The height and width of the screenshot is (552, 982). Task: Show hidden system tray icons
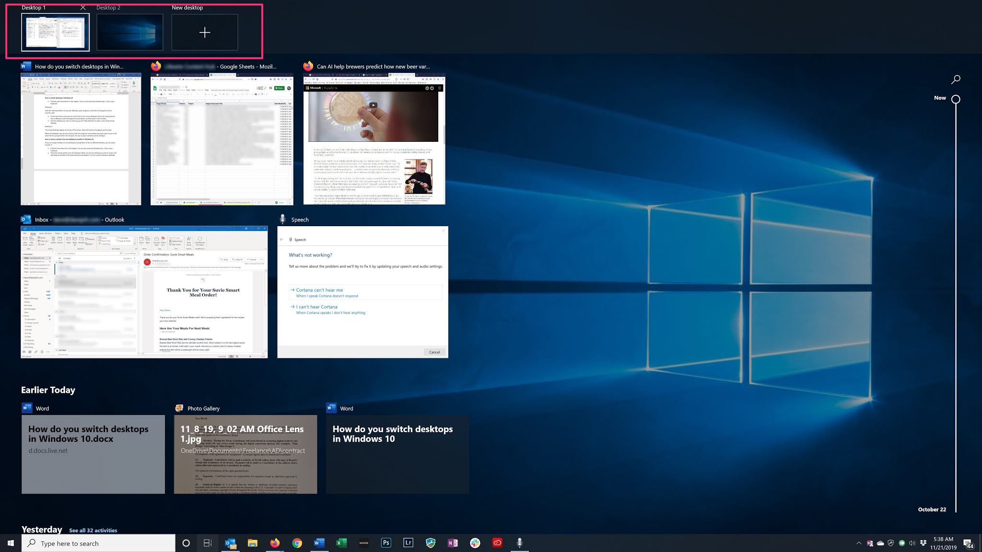[858, 543]
